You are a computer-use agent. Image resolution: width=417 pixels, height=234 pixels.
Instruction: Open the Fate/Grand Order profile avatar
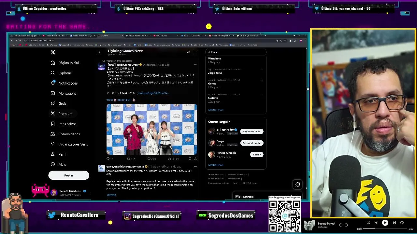101,67
